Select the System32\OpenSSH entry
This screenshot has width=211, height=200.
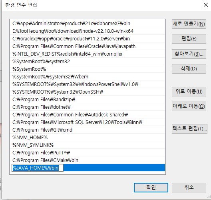coord(88,92)
